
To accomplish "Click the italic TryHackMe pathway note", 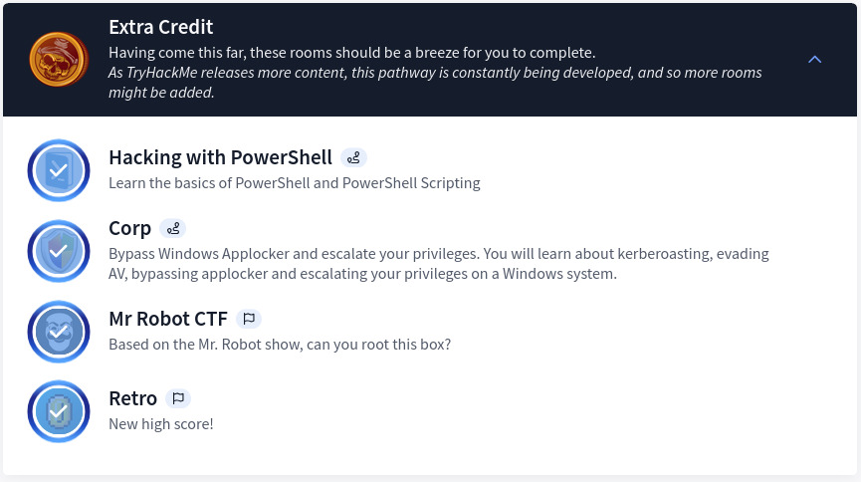I will (435, 83).
